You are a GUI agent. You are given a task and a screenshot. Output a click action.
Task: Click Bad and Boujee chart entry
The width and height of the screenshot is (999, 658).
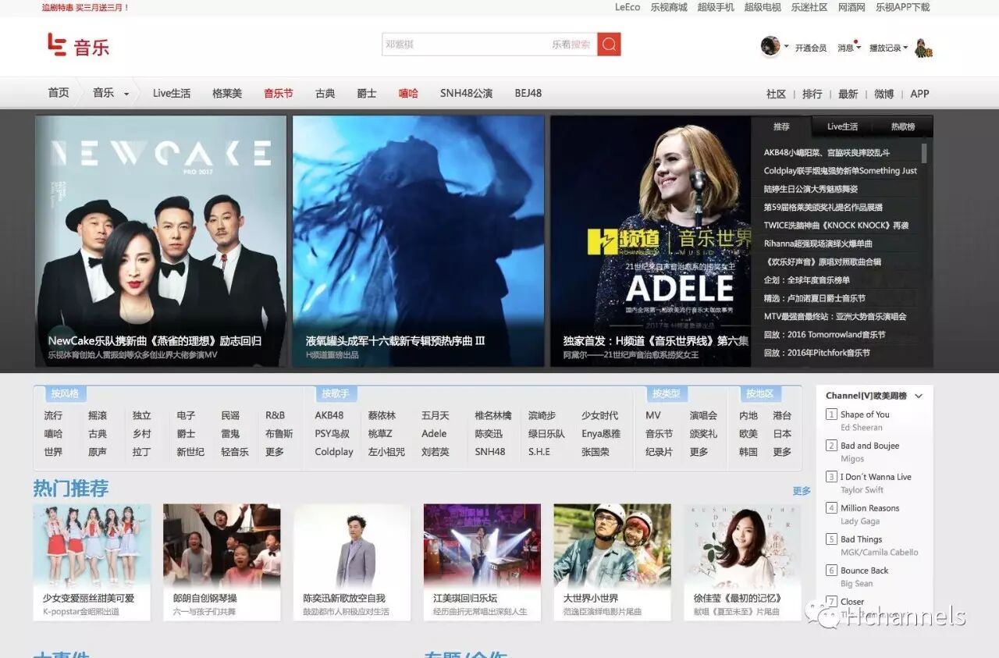point(869,446)
